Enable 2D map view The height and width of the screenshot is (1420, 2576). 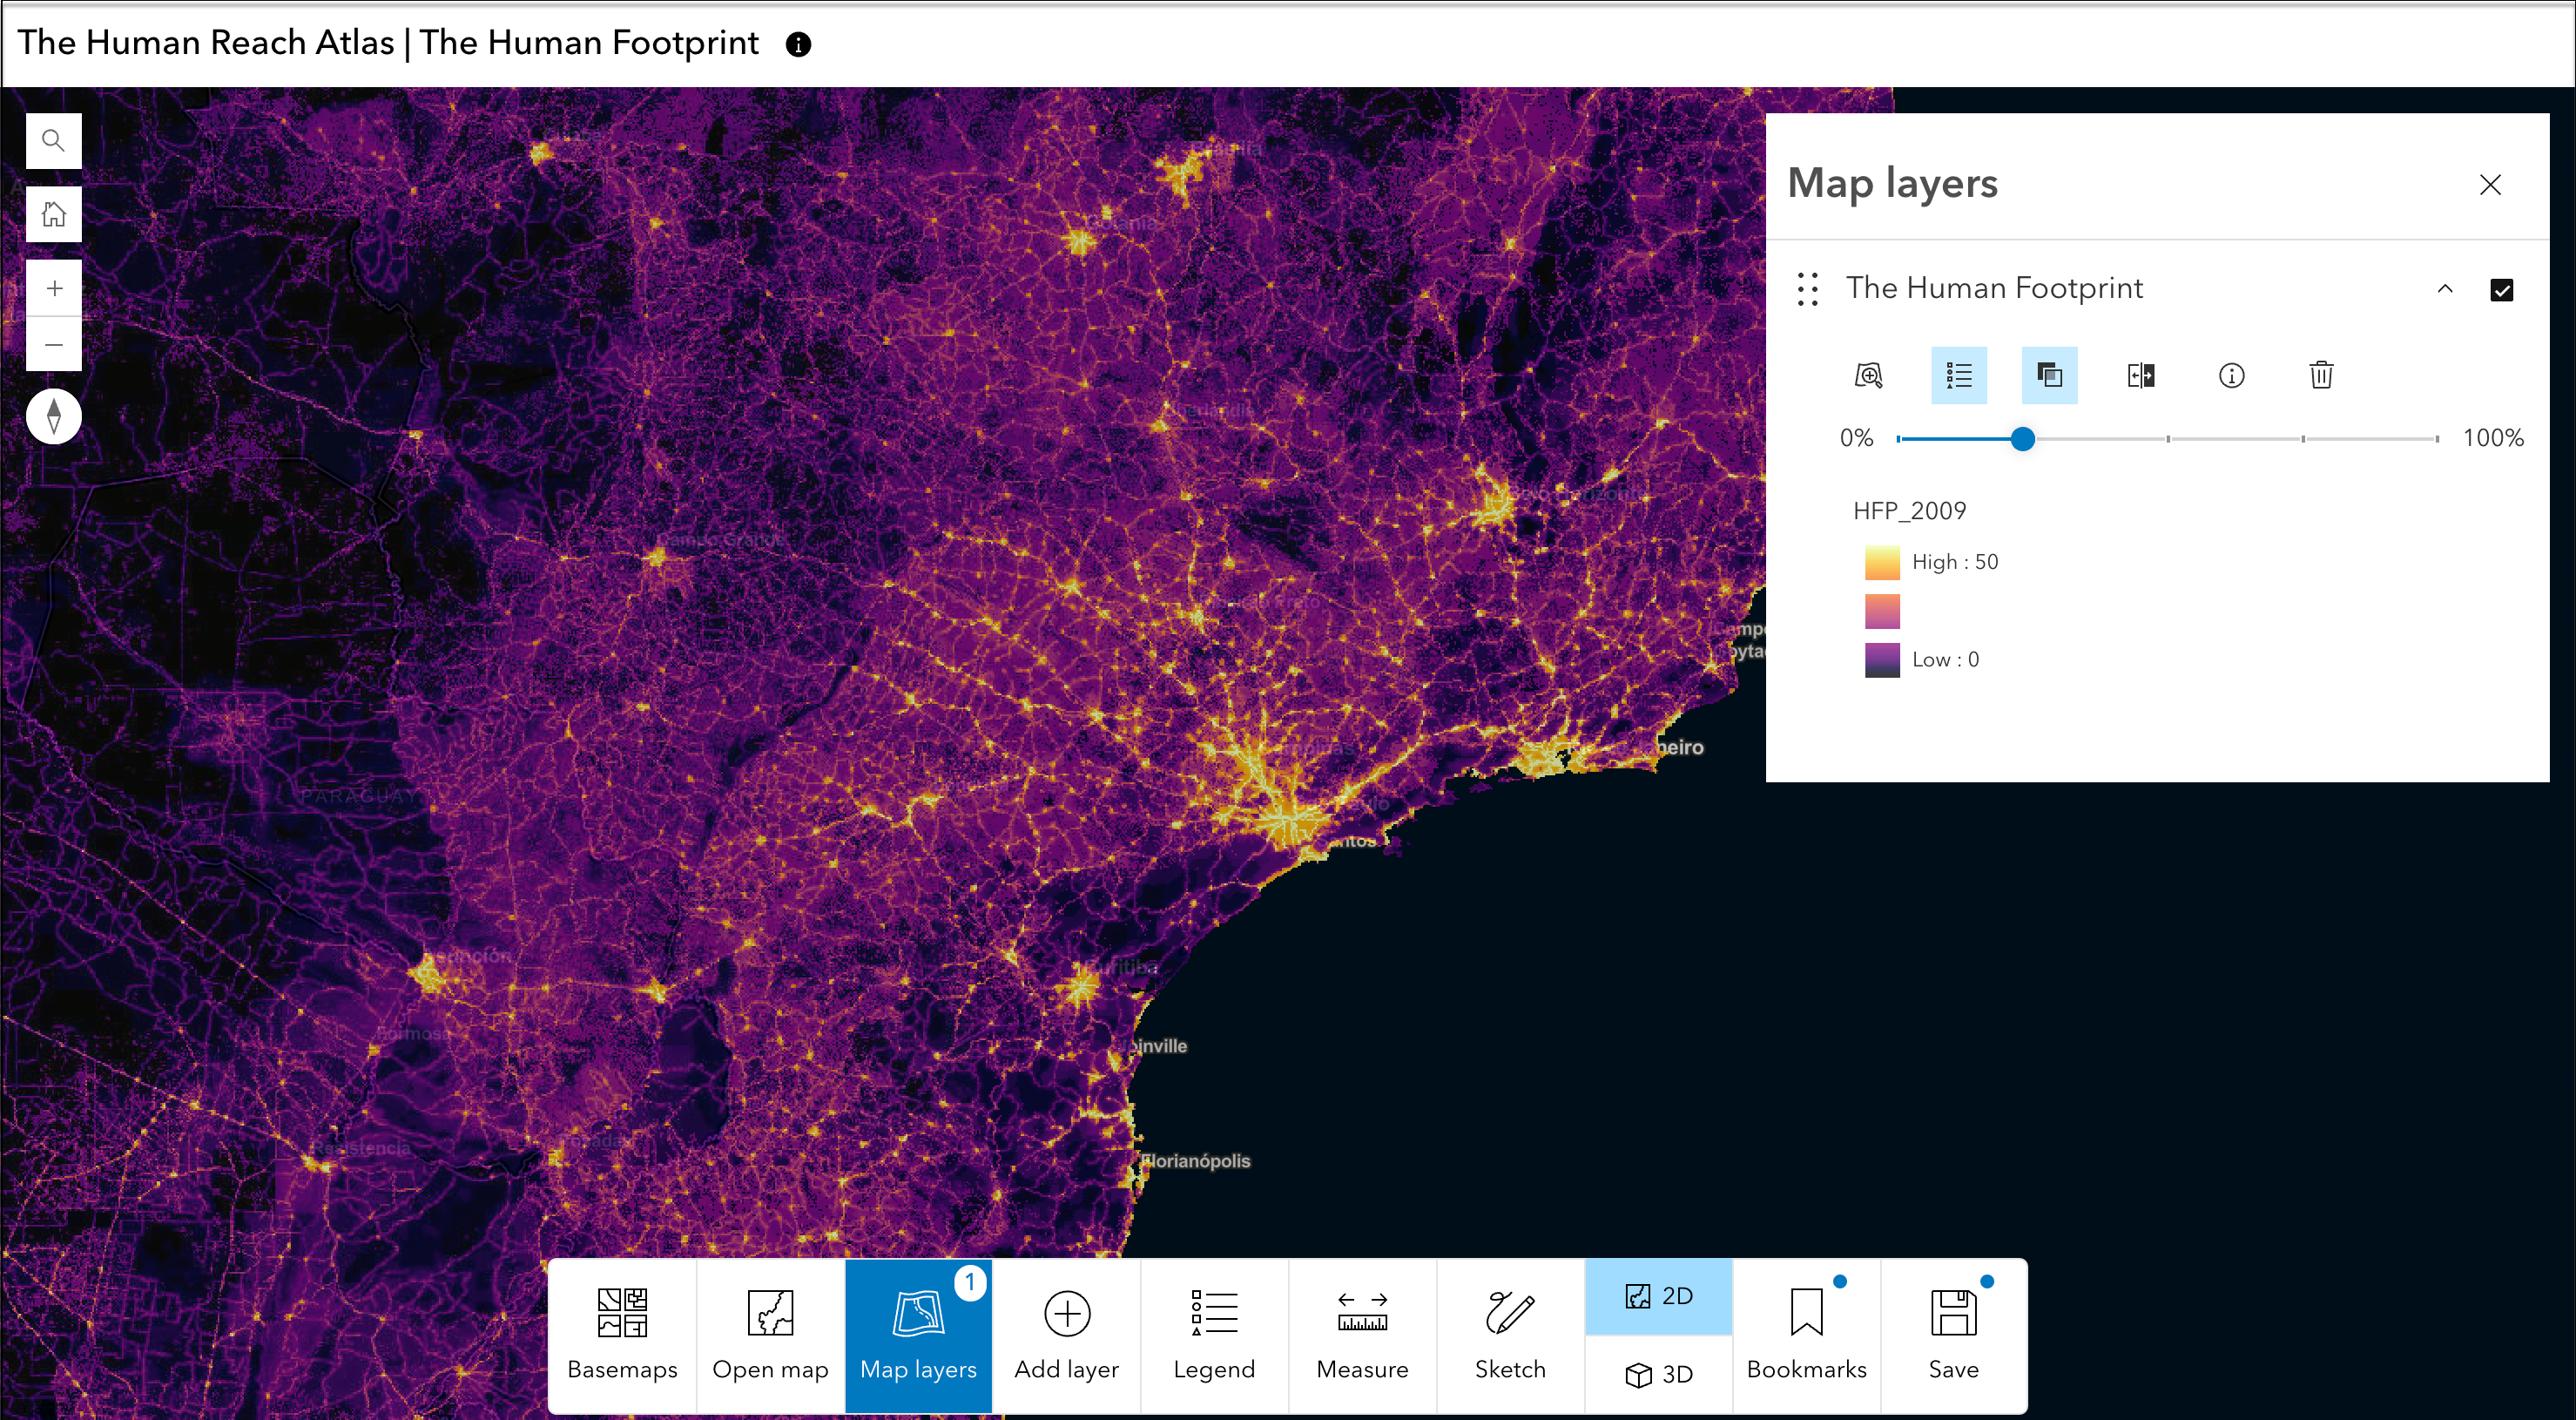[1659, 1296]
